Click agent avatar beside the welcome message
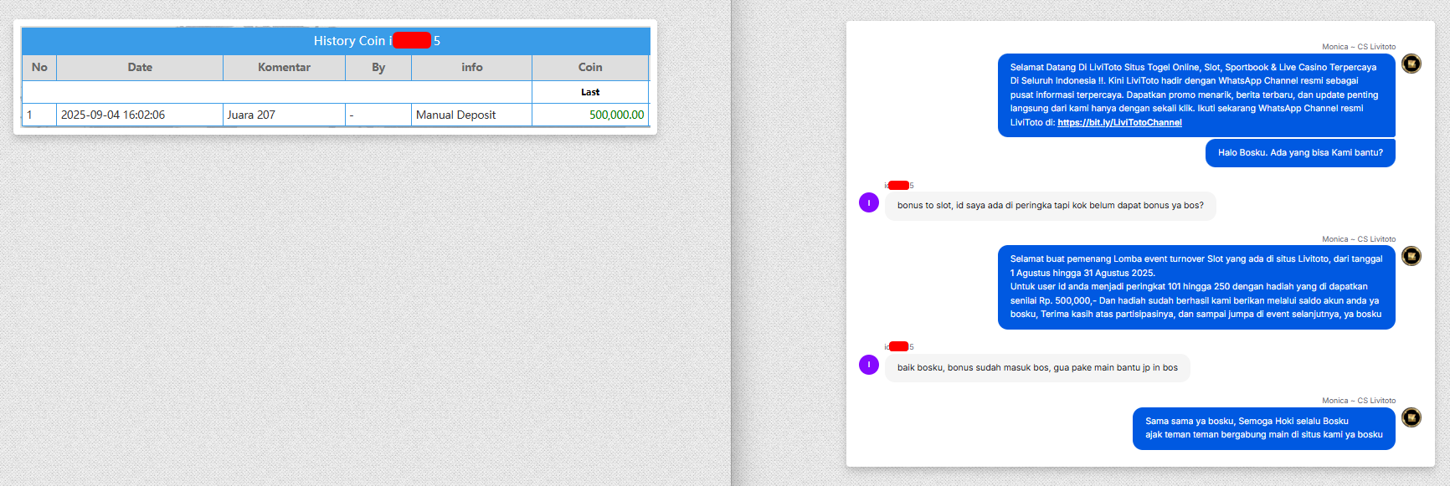Image resolution: width=1450 pixels, height=486 pixels. (x=1411, y=64)
